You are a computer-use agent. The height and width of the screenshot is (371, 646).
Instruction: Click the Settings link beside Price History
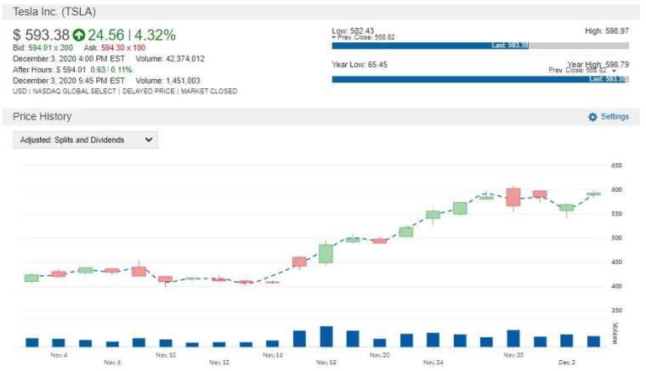pos(615,117)
